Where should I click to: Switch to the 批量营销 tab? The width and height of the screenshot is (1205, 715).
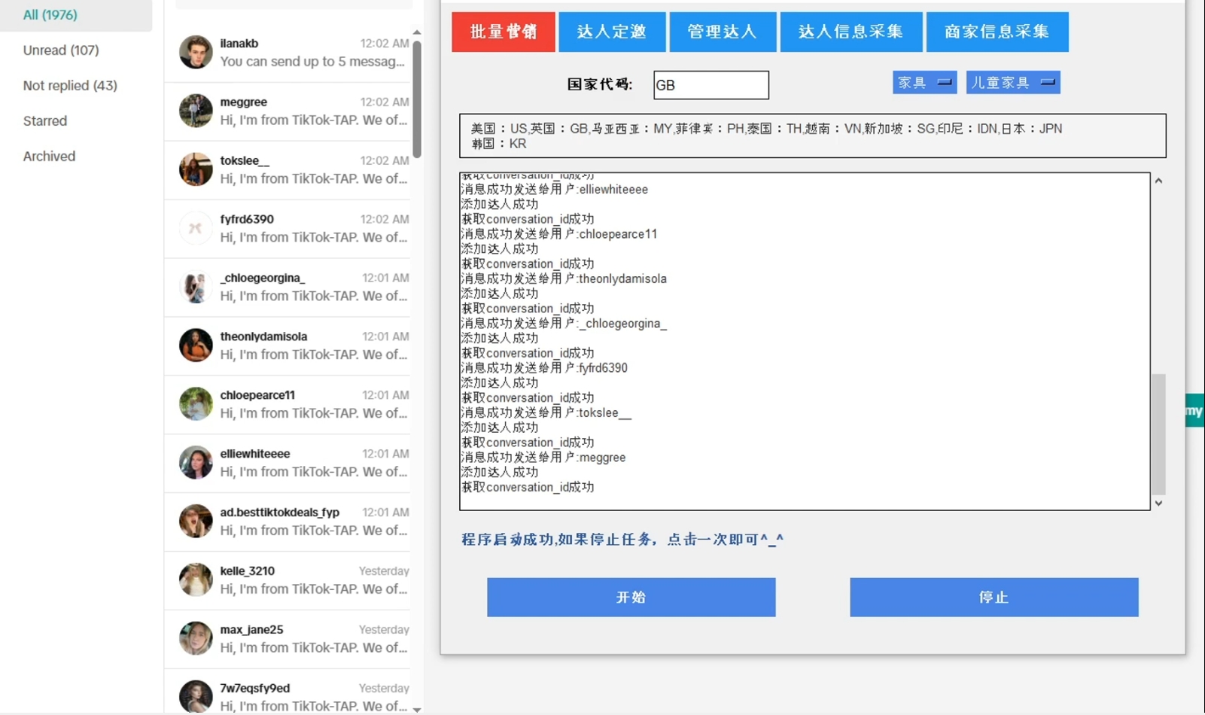coord(503,32)
